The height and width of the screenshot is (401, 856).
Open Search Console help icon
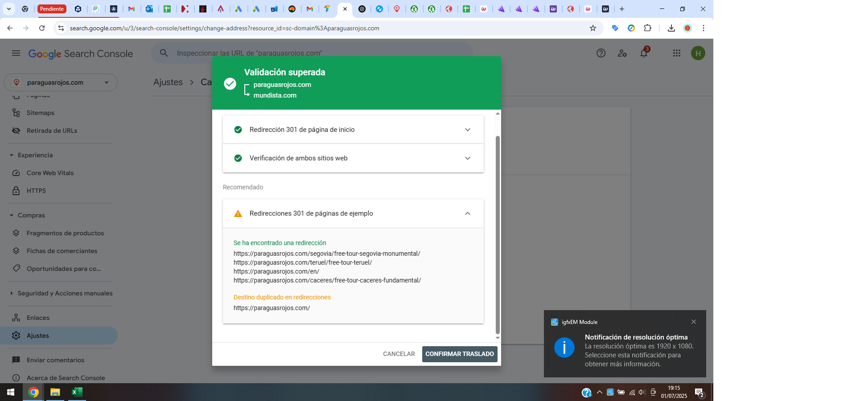point(601,53)
